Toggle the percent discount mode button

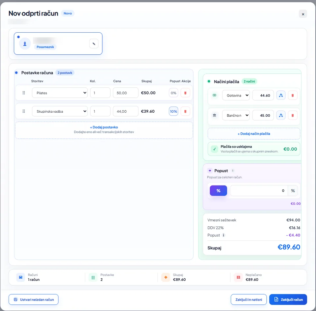219,191
